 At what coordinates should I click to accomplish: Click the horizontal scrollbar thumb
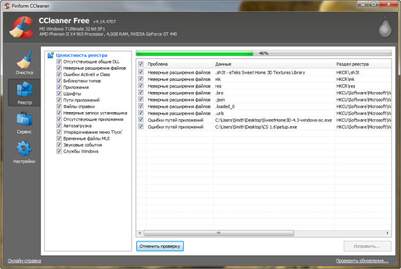click(219, 233)
